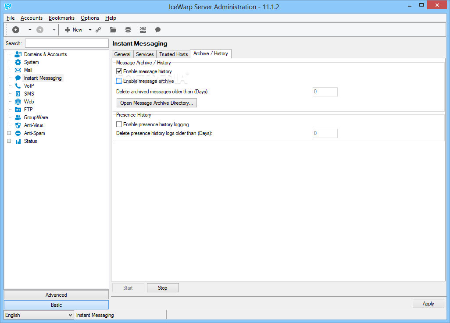450x323 pixels.
Task: Switch to the General tab
Action: [122, 54]
